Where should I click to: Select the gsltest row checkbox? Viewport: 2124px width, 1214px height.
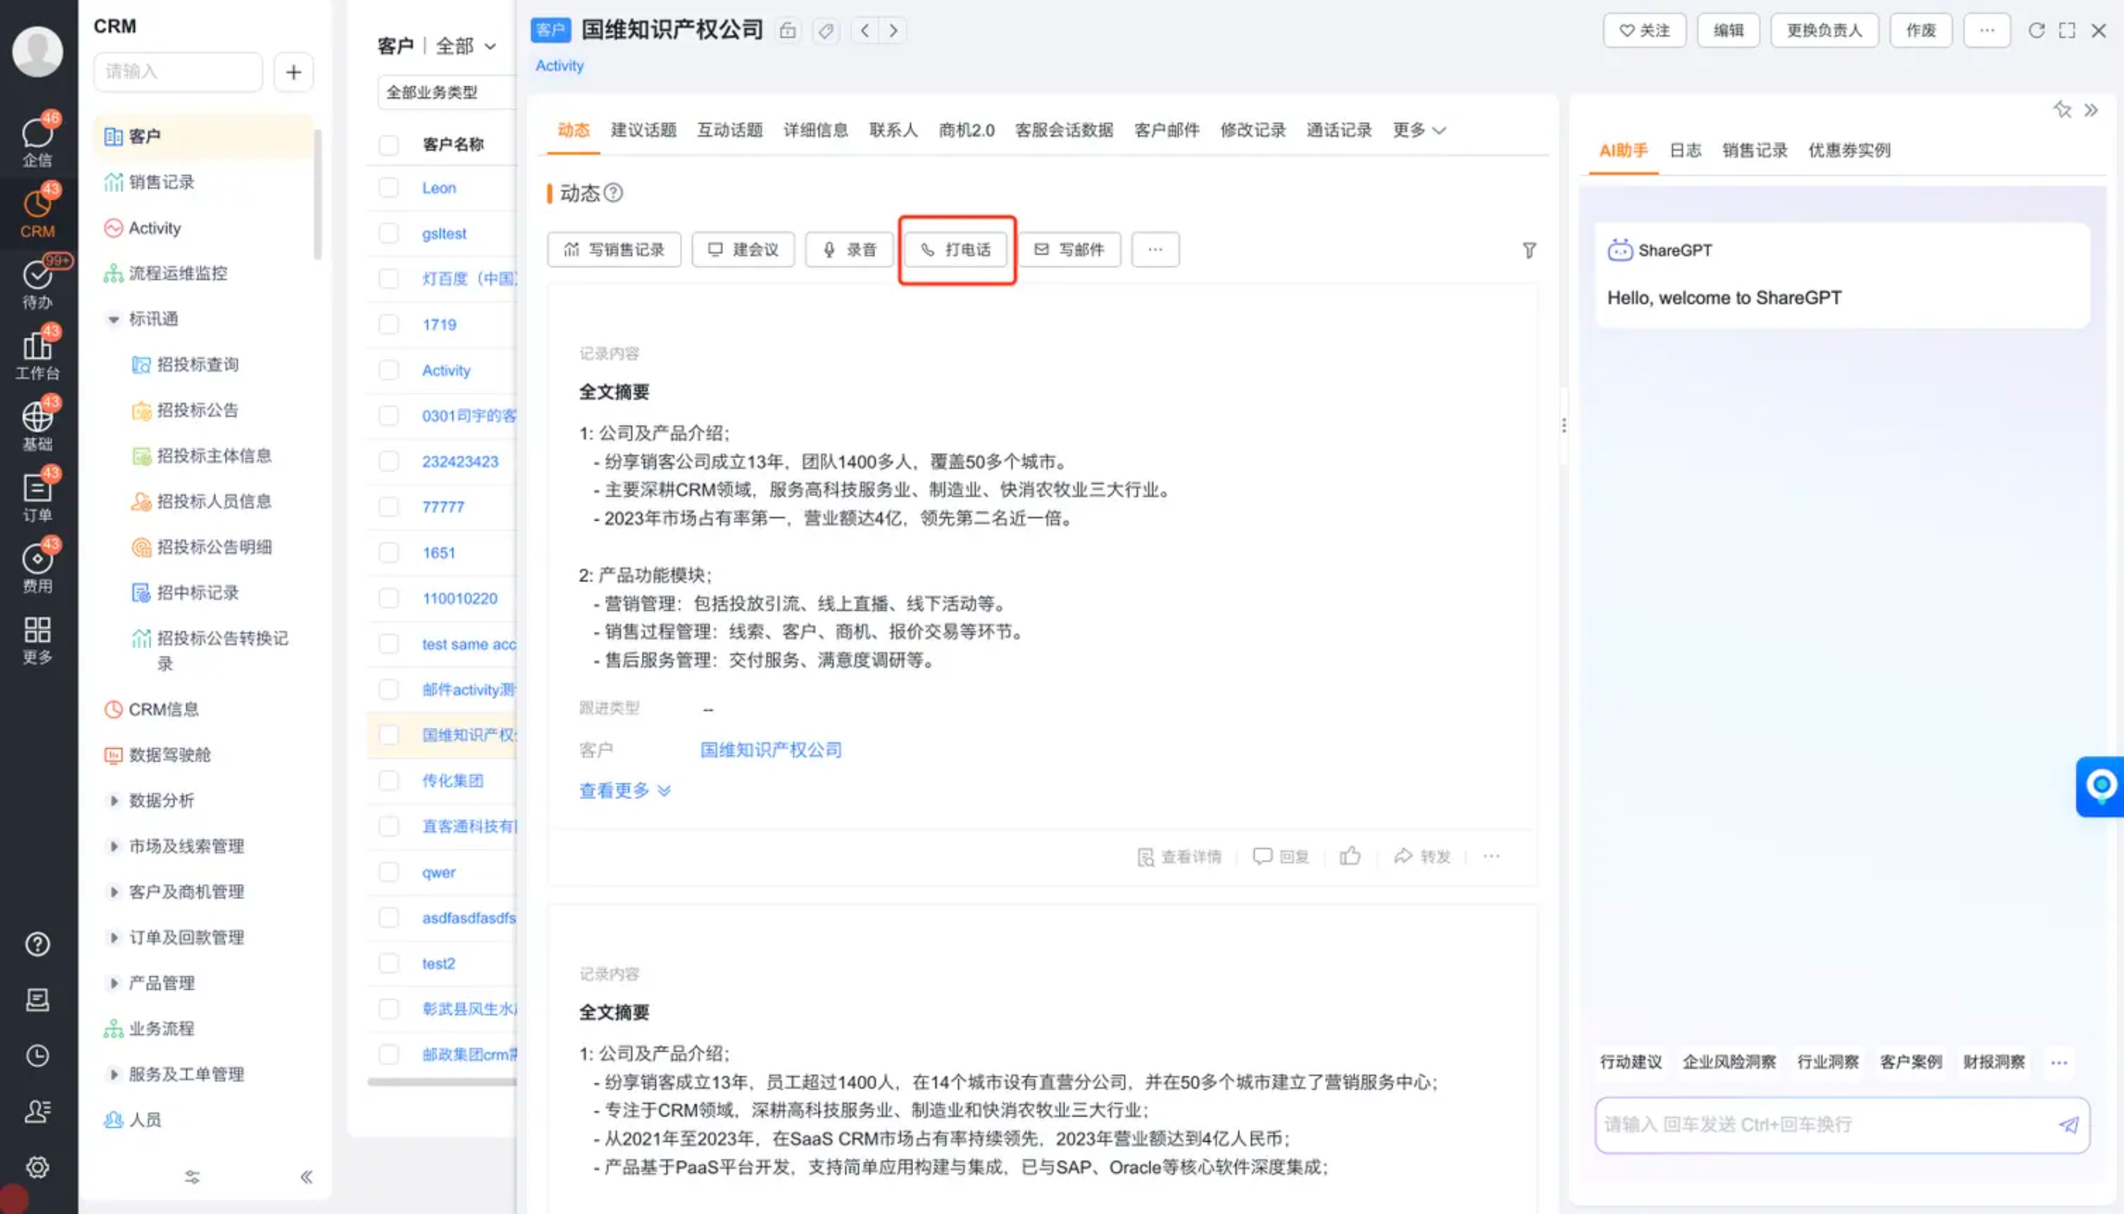click(x=388, y=233)
